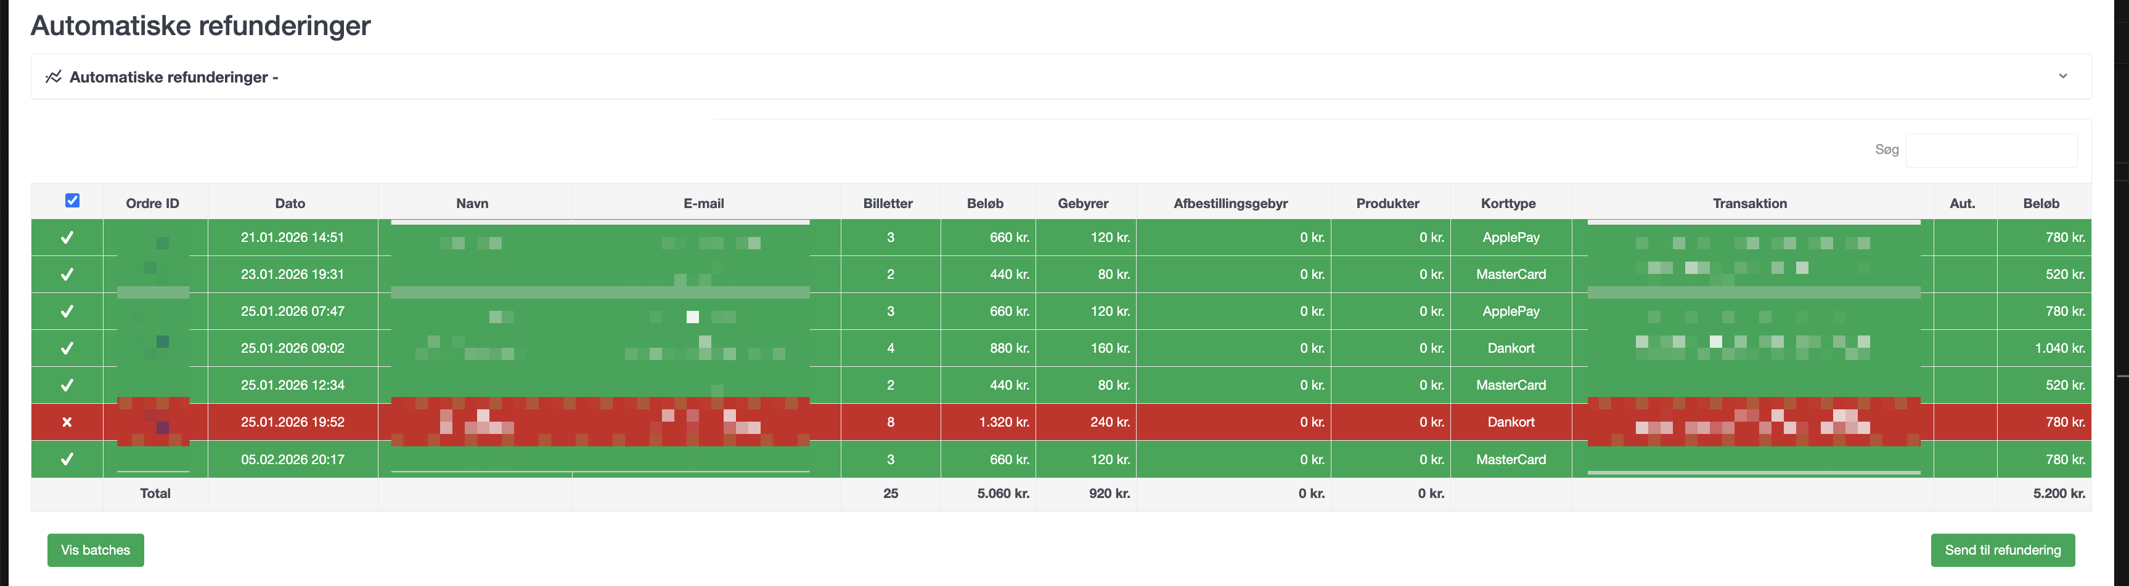Screen dimensions: 2129x586
Task: Click the chart icon beside Automatiske refunderinger
Action: 54,77
